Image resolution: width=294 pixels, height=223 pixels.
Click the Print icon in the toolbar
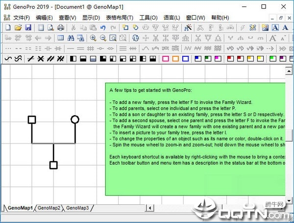61,27
